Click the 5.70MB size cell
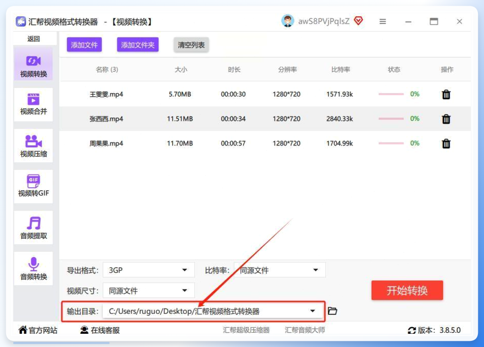The height and width of the screenshot is (347, 484). click(179, 94)
